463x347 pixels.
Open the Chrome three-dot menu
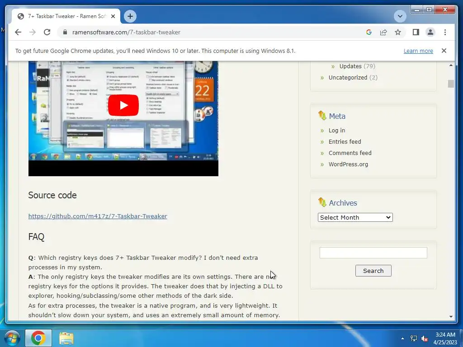[445, 32]
